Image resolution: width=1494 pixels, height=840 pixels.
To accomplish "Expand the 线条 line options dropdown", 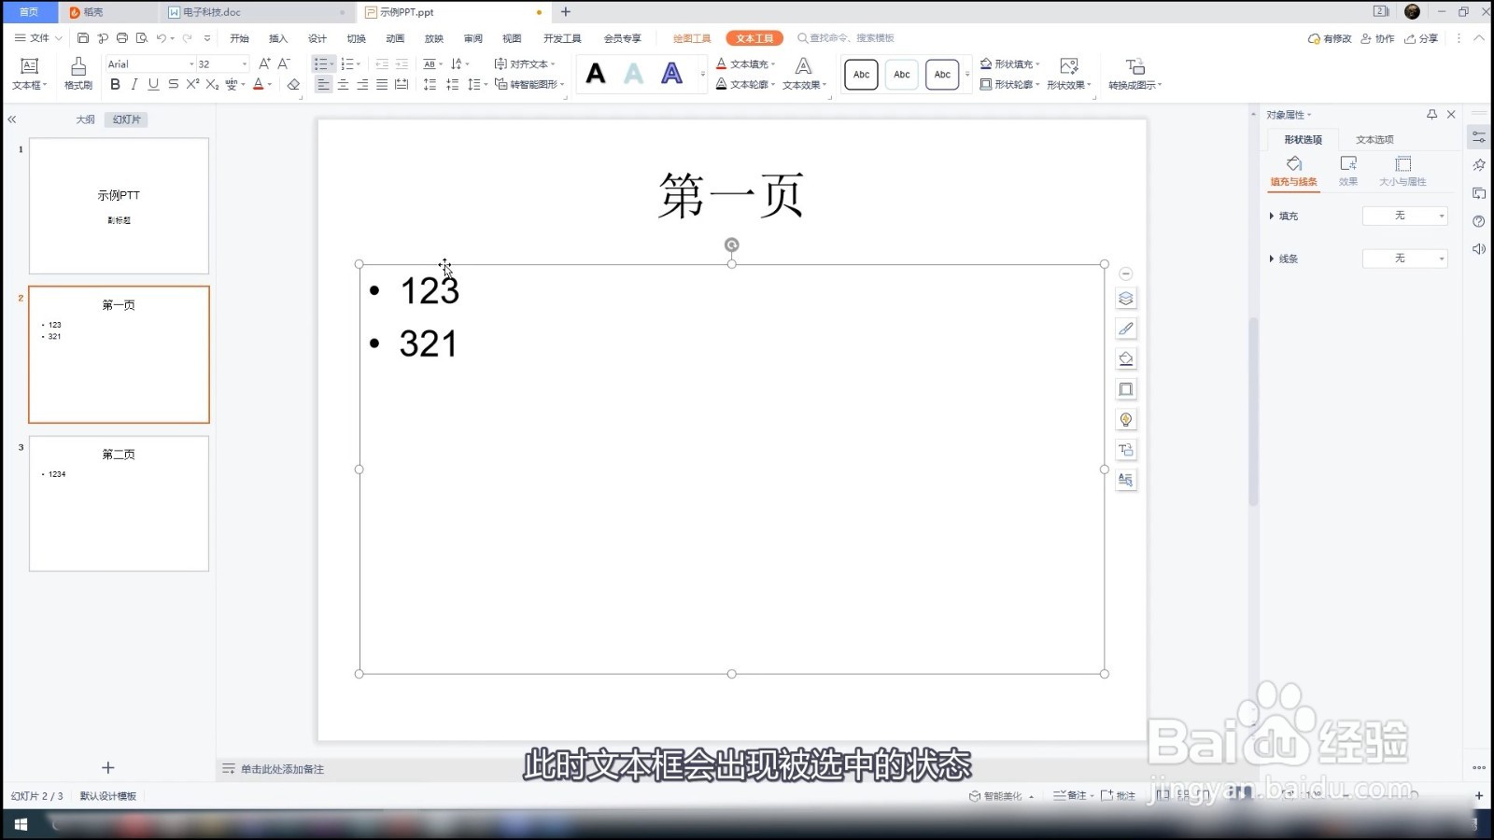I will (1443, 259).
